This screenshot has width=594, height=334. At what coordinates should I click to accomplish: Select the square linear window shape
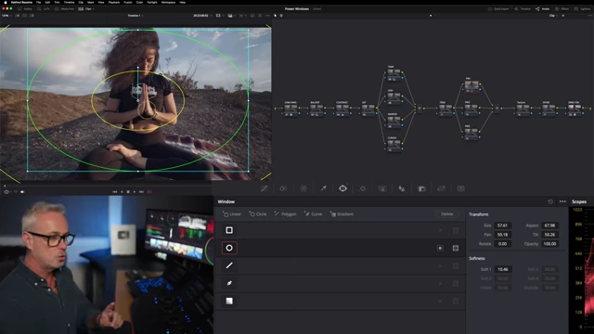coord(229,230)
